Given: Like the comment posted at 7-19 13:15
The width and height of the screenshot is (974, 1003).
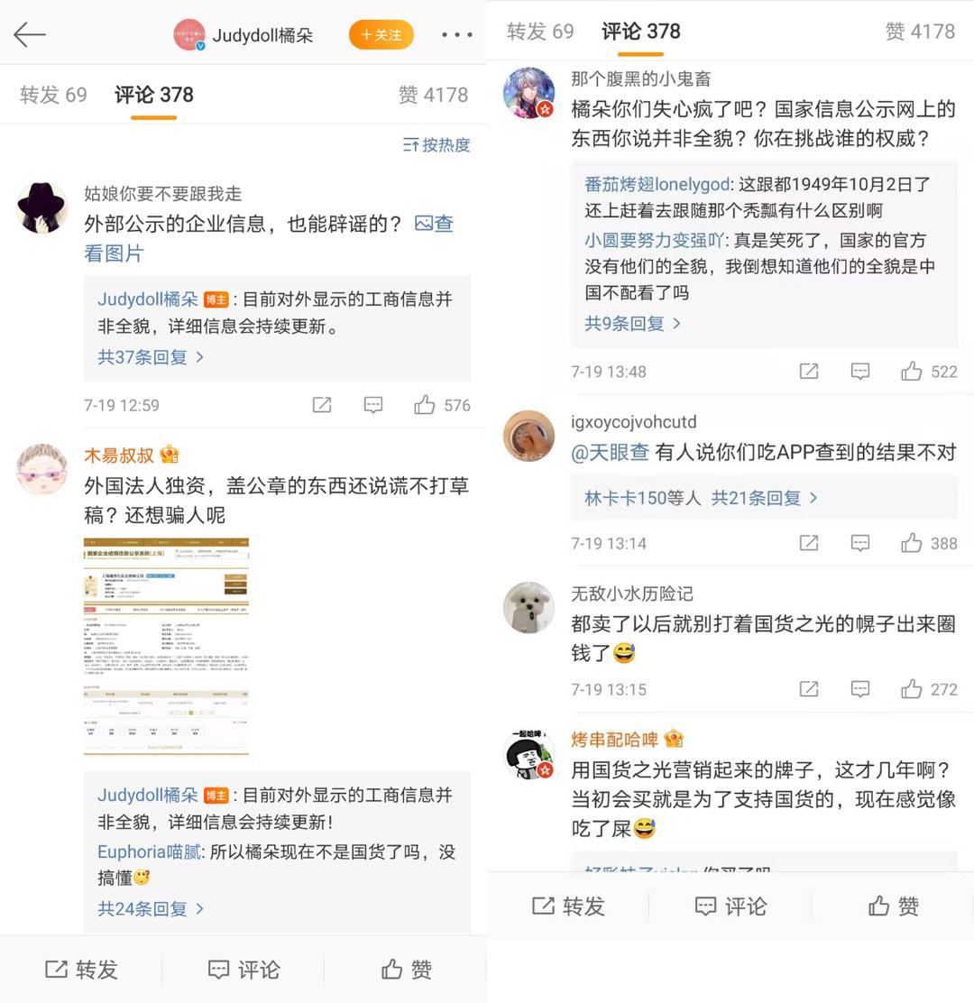Looking at the screenshot, I should 912,689.
